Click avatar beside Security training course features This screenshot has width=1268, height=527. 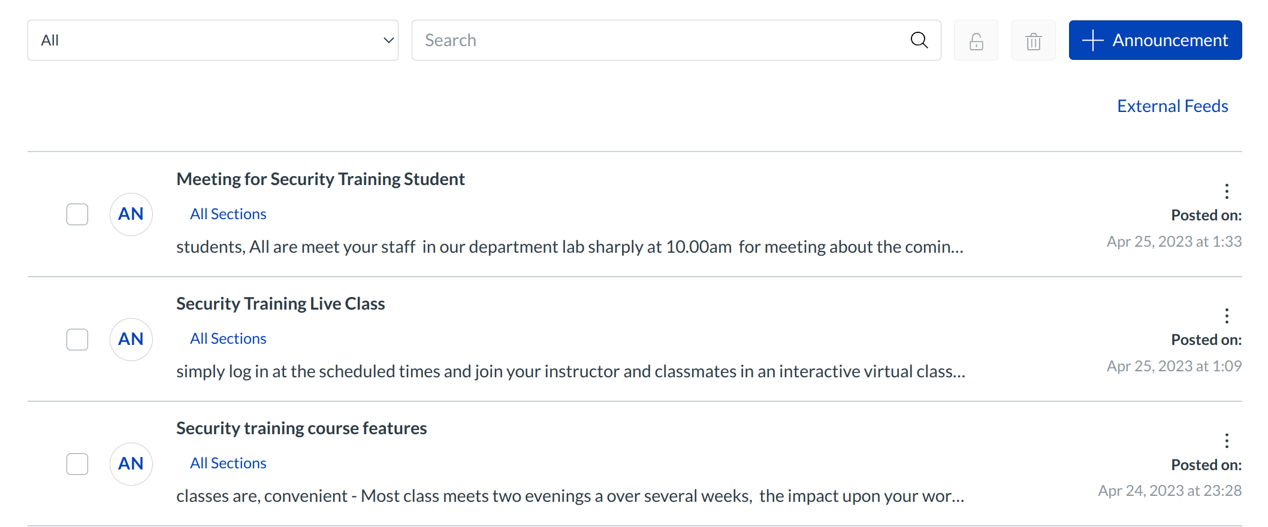point(131,464)
